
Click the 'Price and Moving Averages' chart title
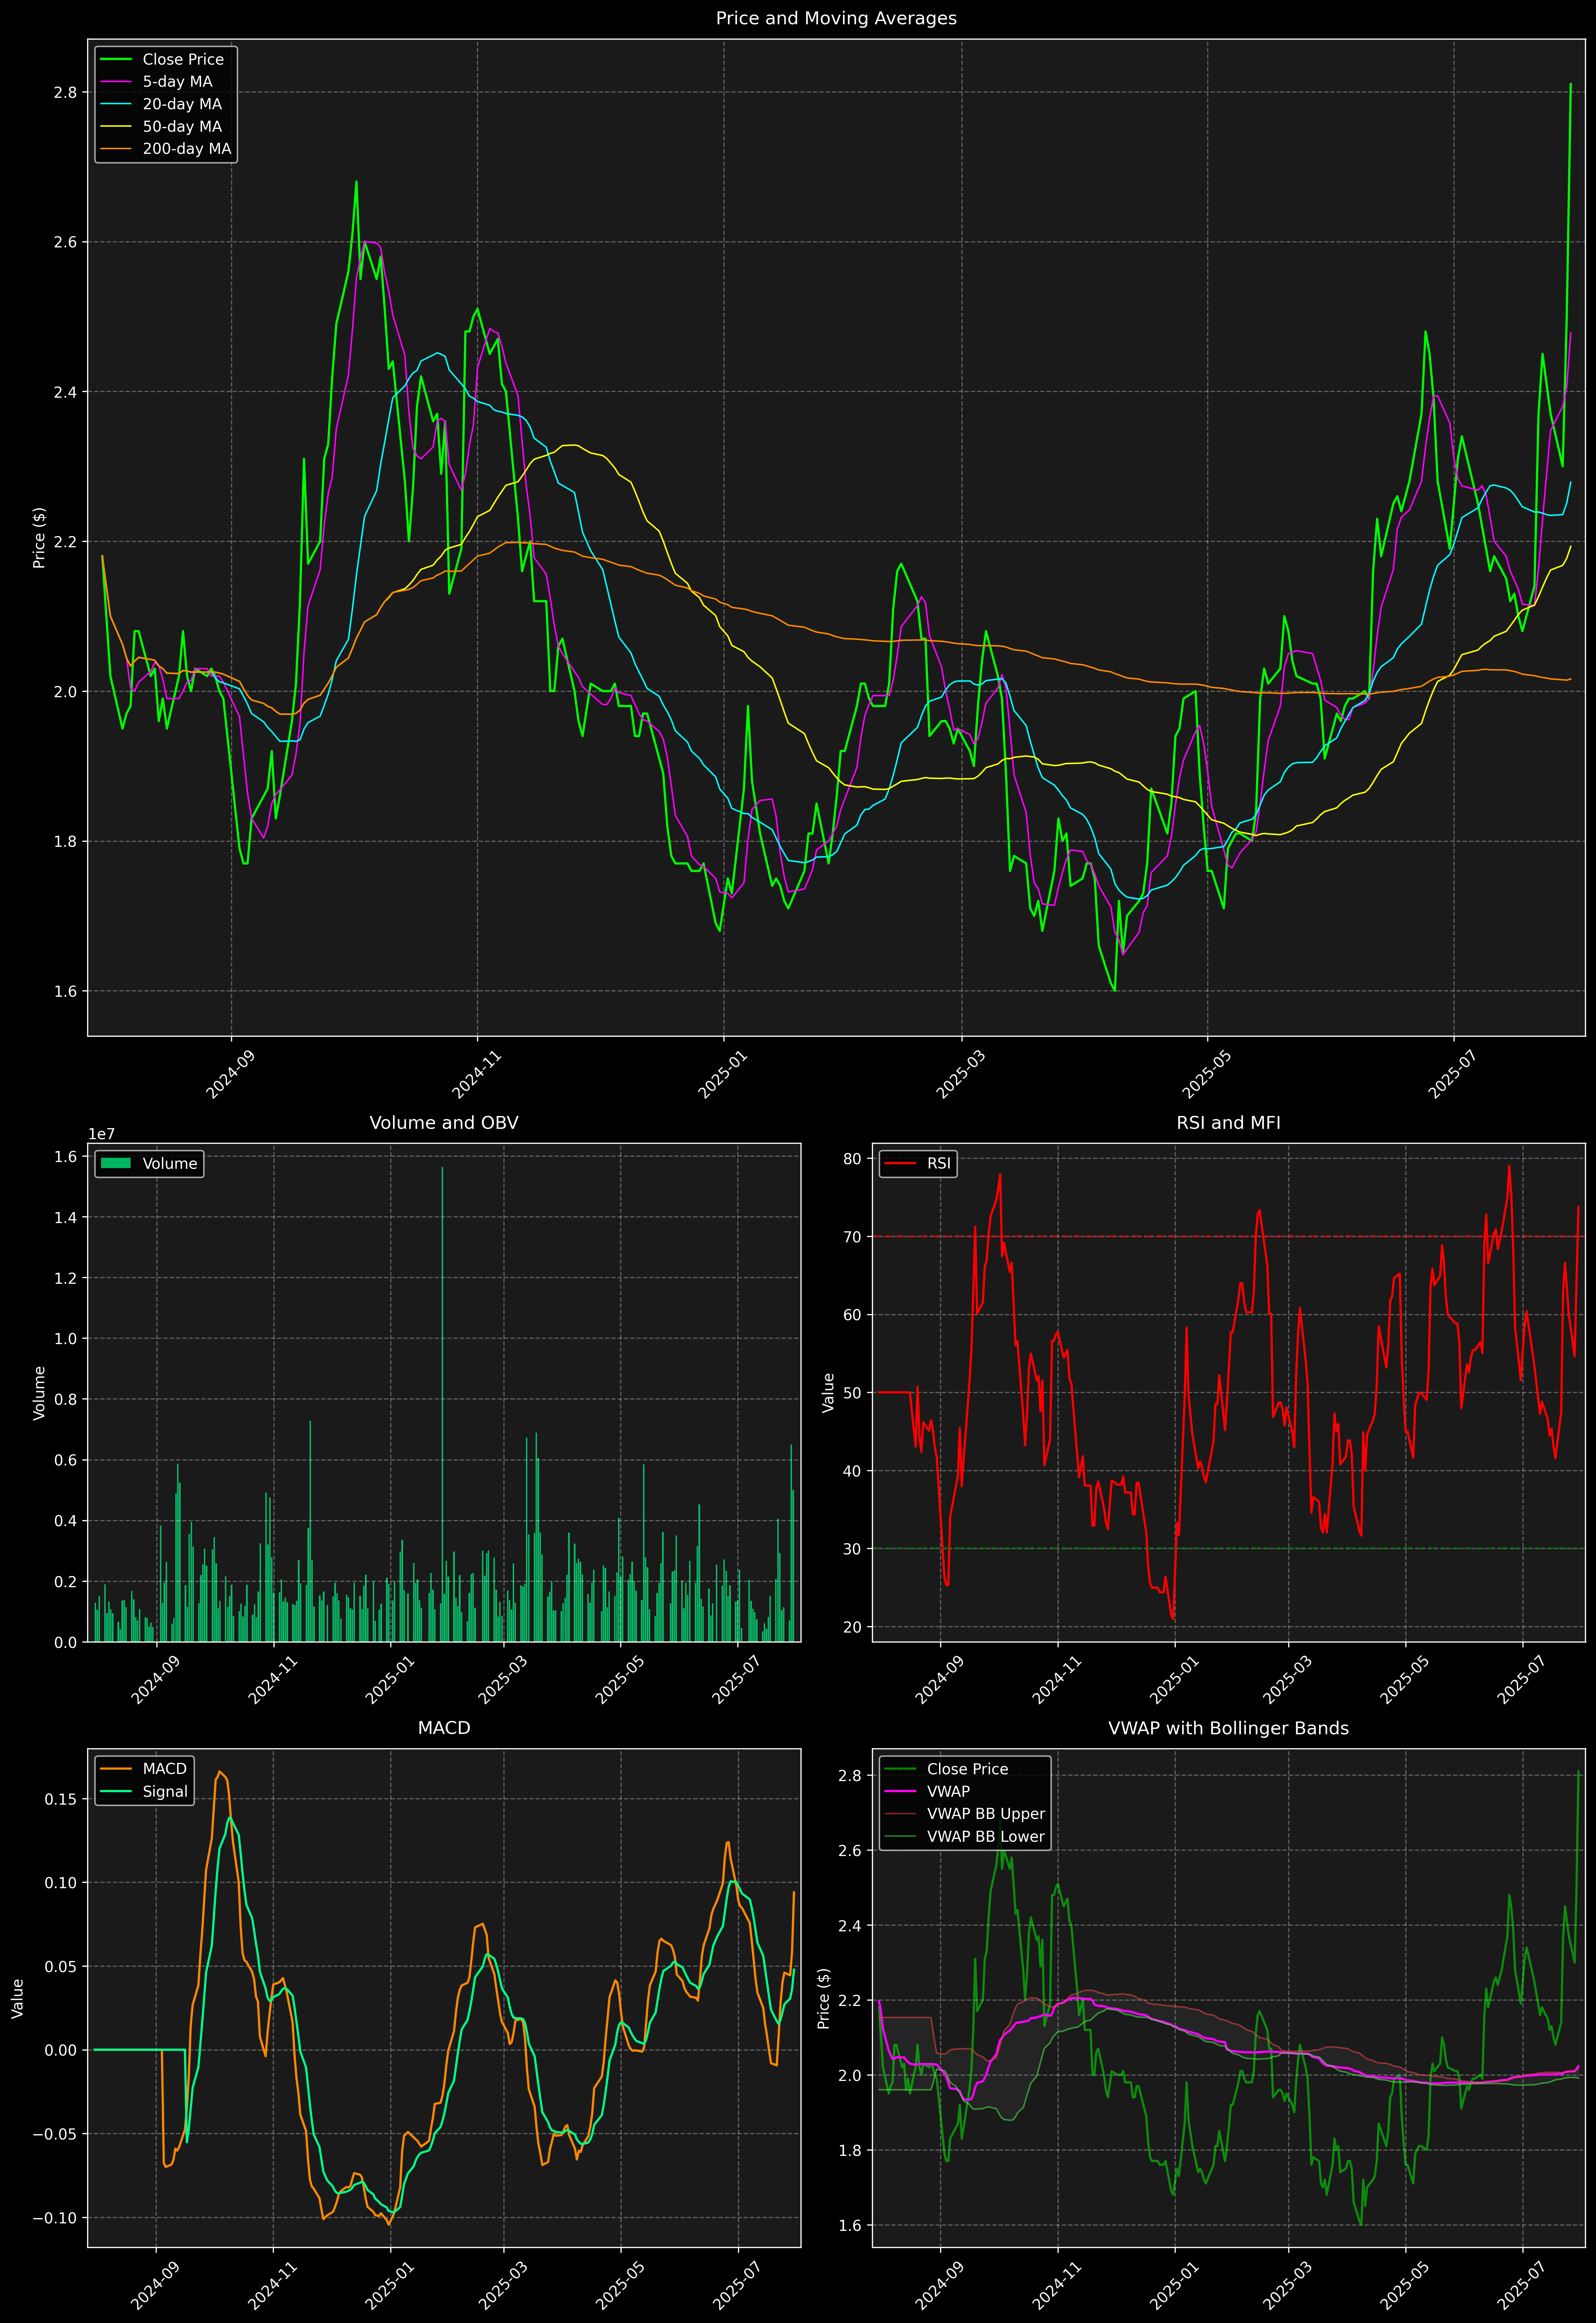click(x=836, y=18)
